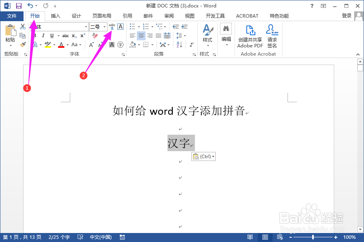Sort text with the A-Z icon

point(179,45)
